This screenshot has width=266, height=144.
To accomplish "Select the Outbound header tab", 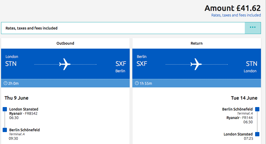I will (65, 43).
